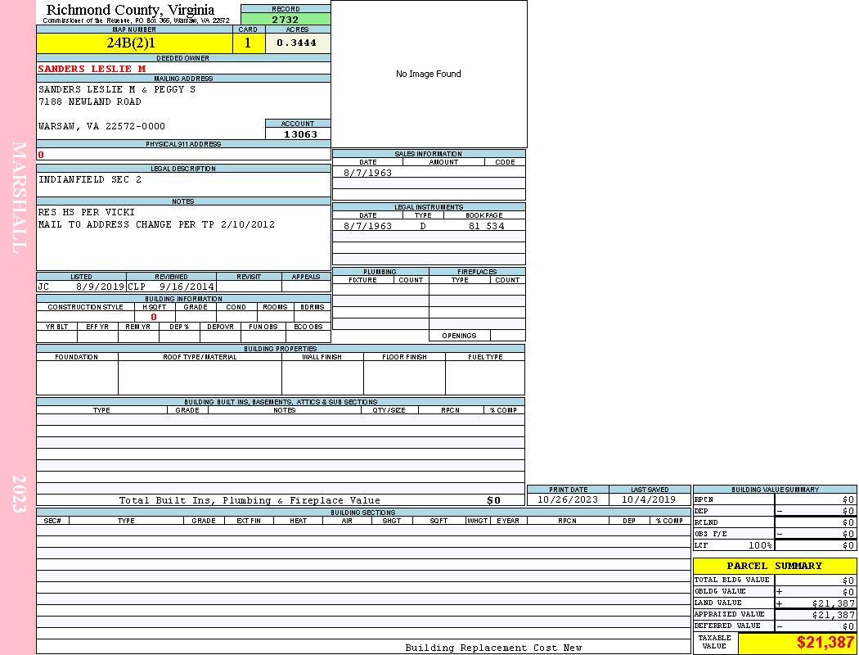This screenshot has width=859, height=655.
Task: Click the account number 13063
Action: coord(299,134)
